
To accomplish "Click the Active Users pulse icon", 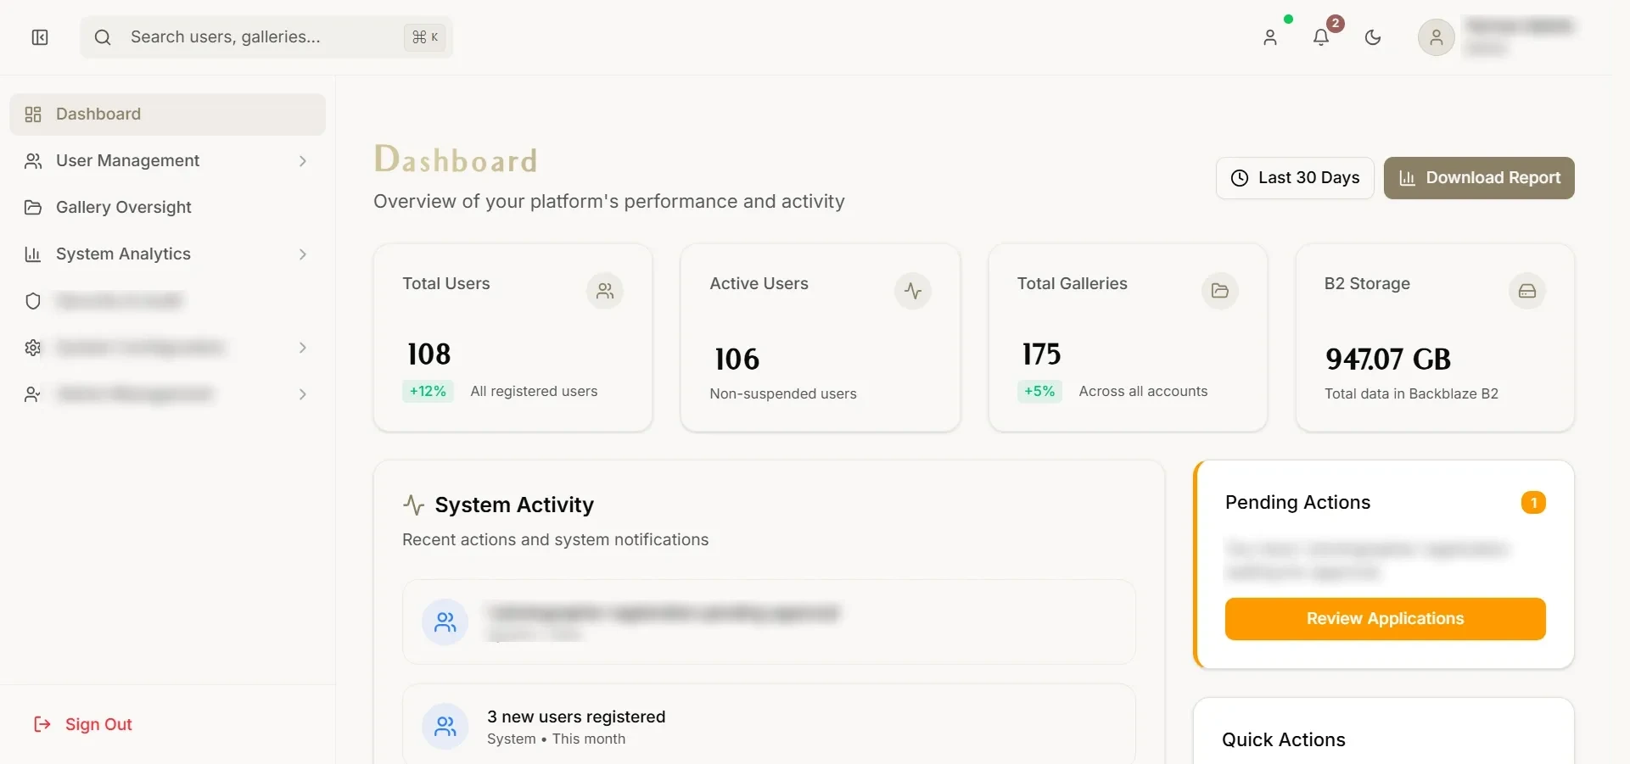I will [913, 291].
